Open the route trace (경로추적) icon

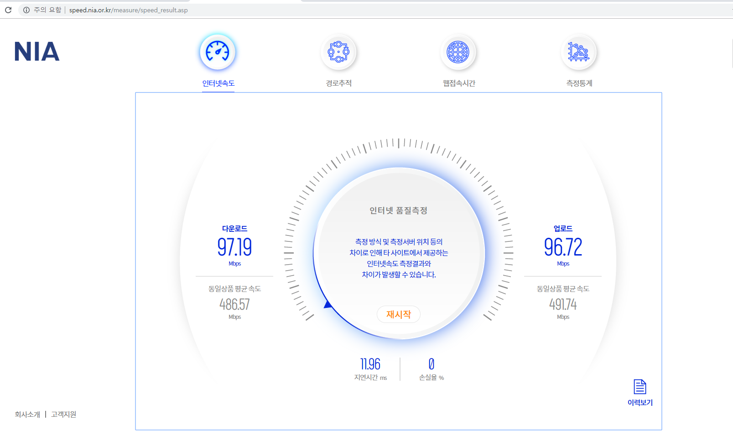338,52
